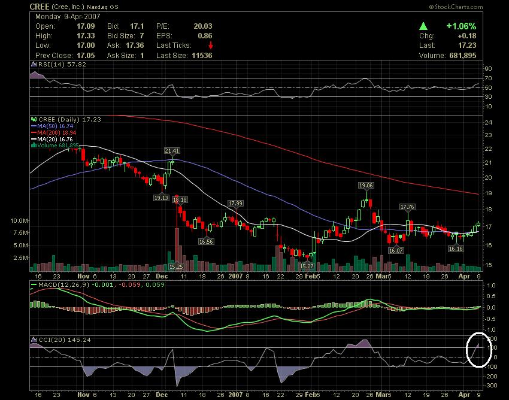509x400 pixels.
Task: Click the 5.0M volume axis label
Action: [x=21, y=245]
